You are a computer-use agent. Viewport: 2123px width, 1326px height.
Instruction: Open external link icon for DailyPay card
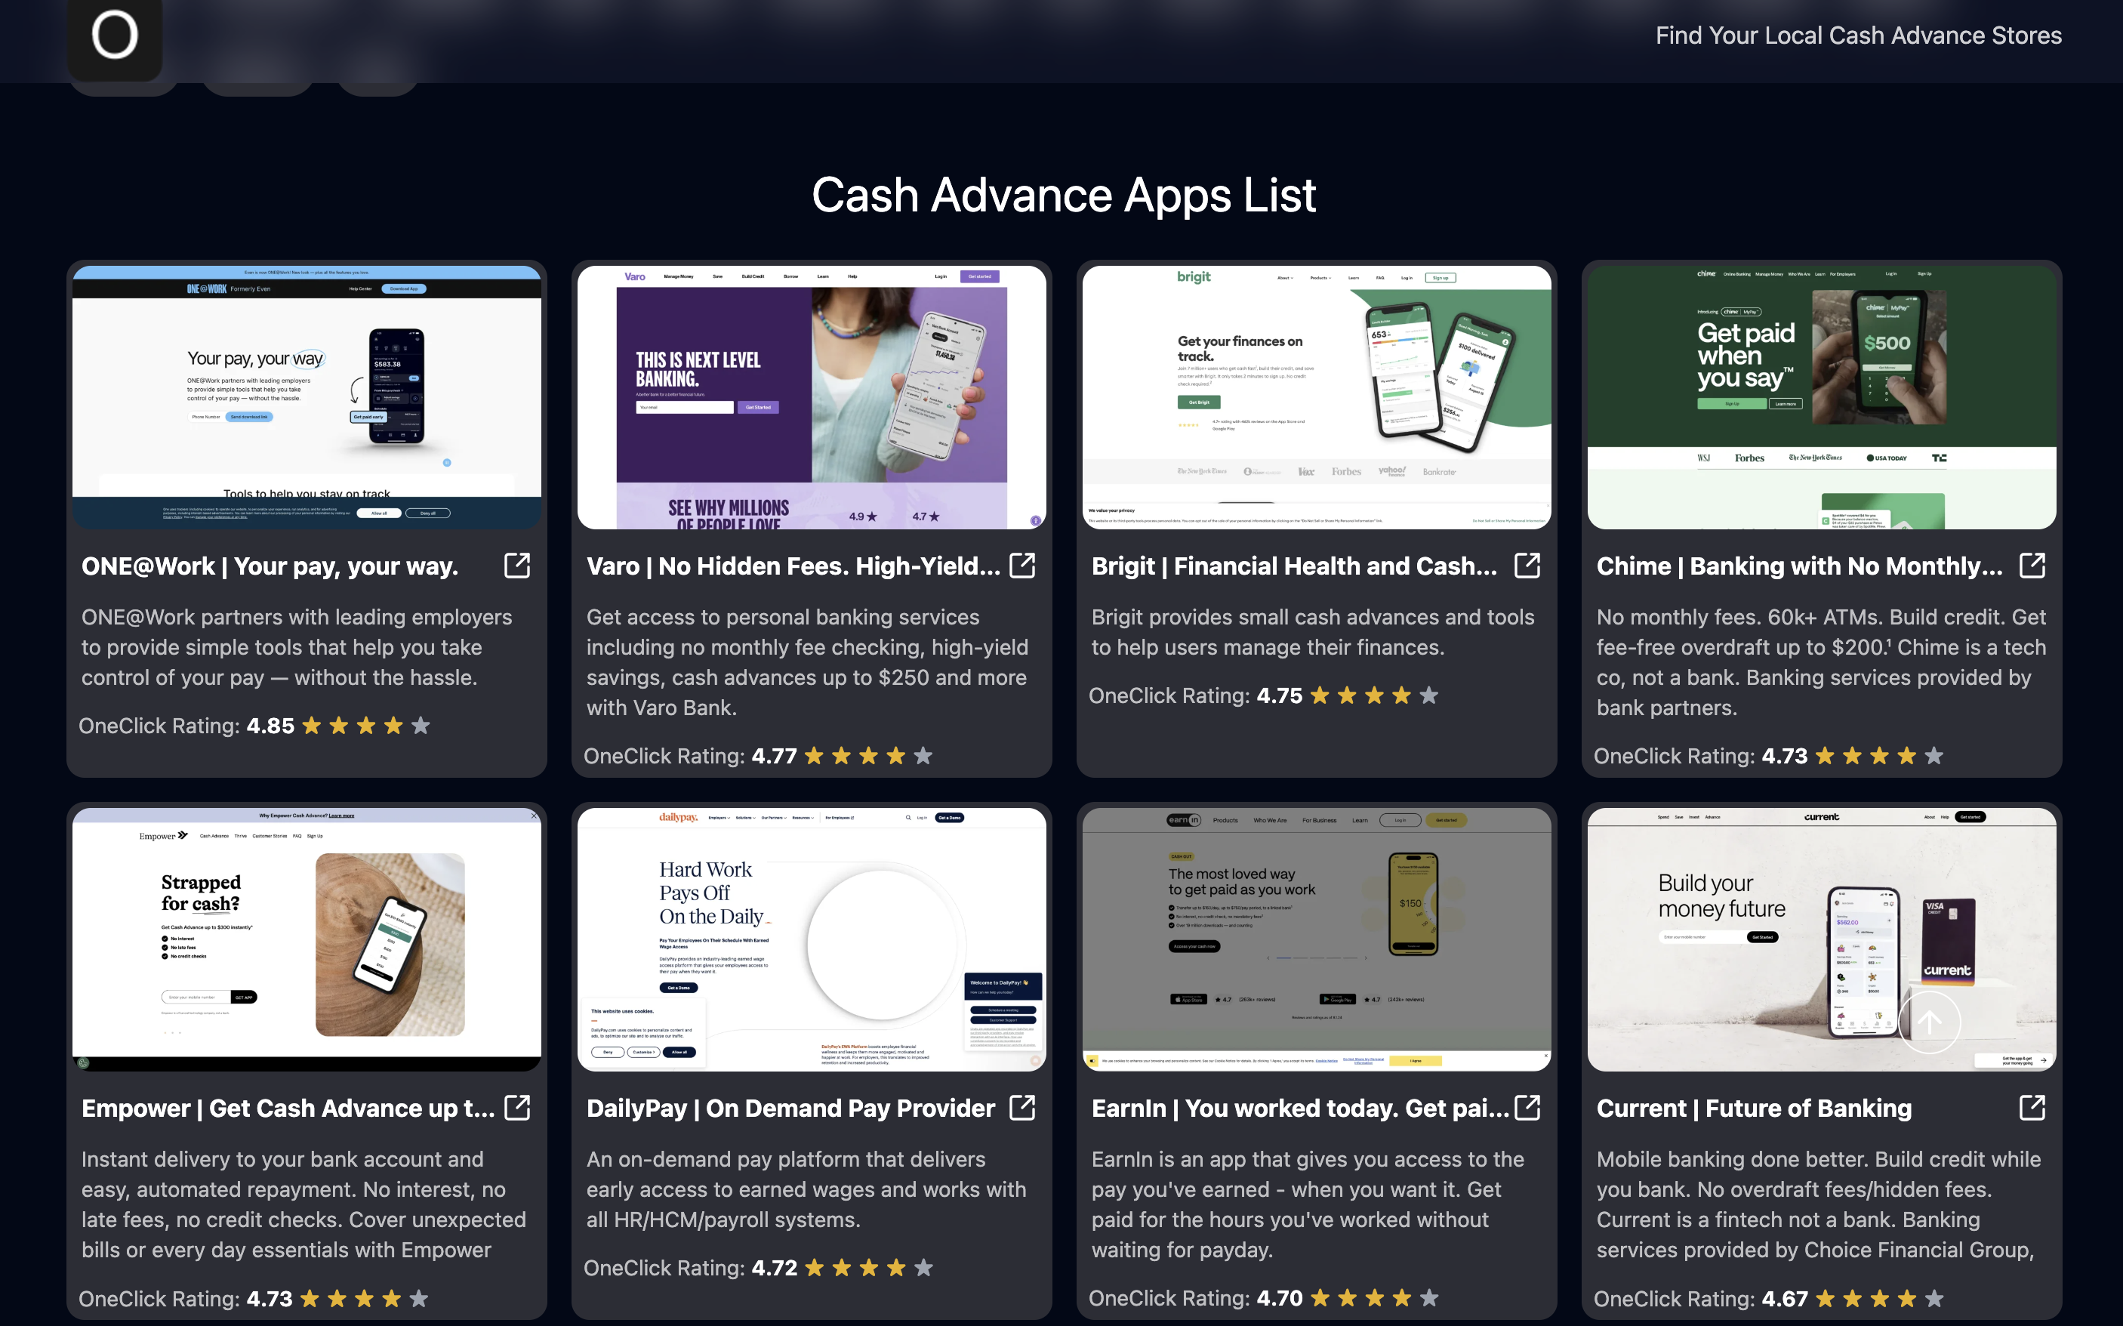pyautogui.click(x=1022, y=1108)
